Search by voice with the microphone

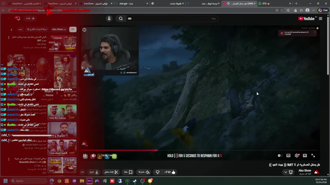(109, 18)
